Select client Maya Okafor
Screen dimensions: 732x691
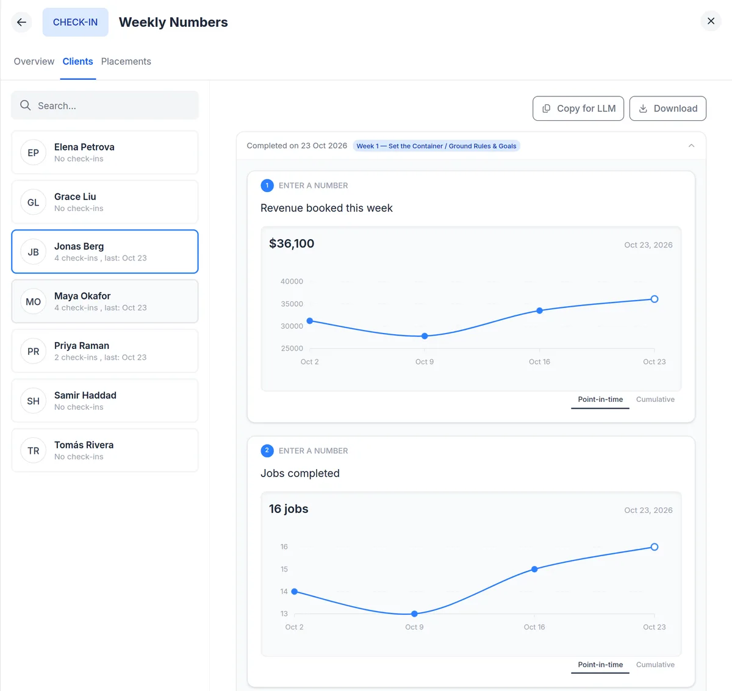pos(105,301)
